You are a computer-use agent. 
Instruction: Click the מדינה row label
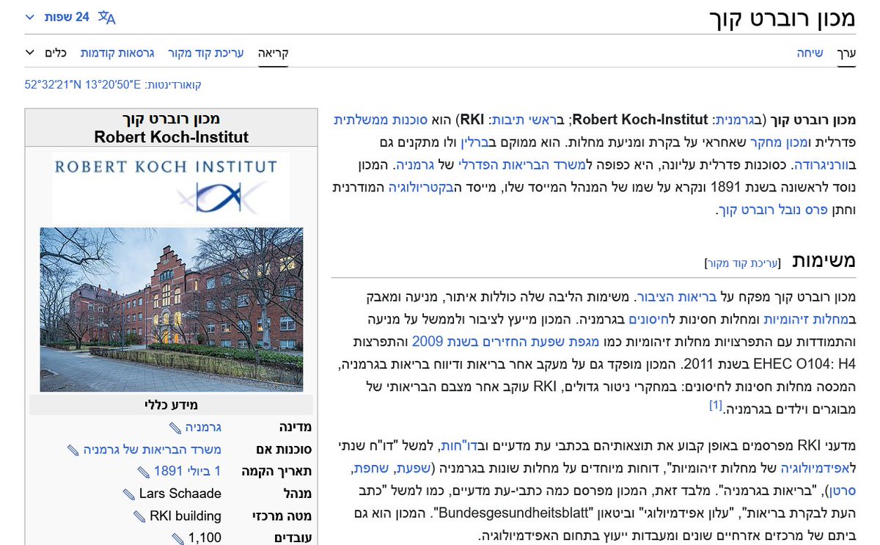pos(295,427)
